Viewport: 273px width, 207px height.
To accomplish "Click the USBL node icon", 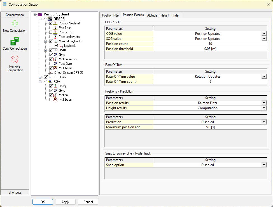I will [55, 50].
